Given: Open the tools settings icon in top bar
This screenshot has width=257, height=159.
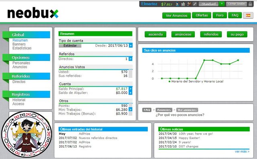Looking at the screenshot, I should pyautogui.click(x=189, y=4).
